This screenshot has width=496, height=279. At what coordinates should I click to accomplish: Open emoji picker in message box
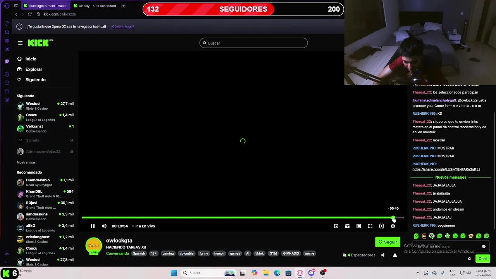click(x=484, y=246)
